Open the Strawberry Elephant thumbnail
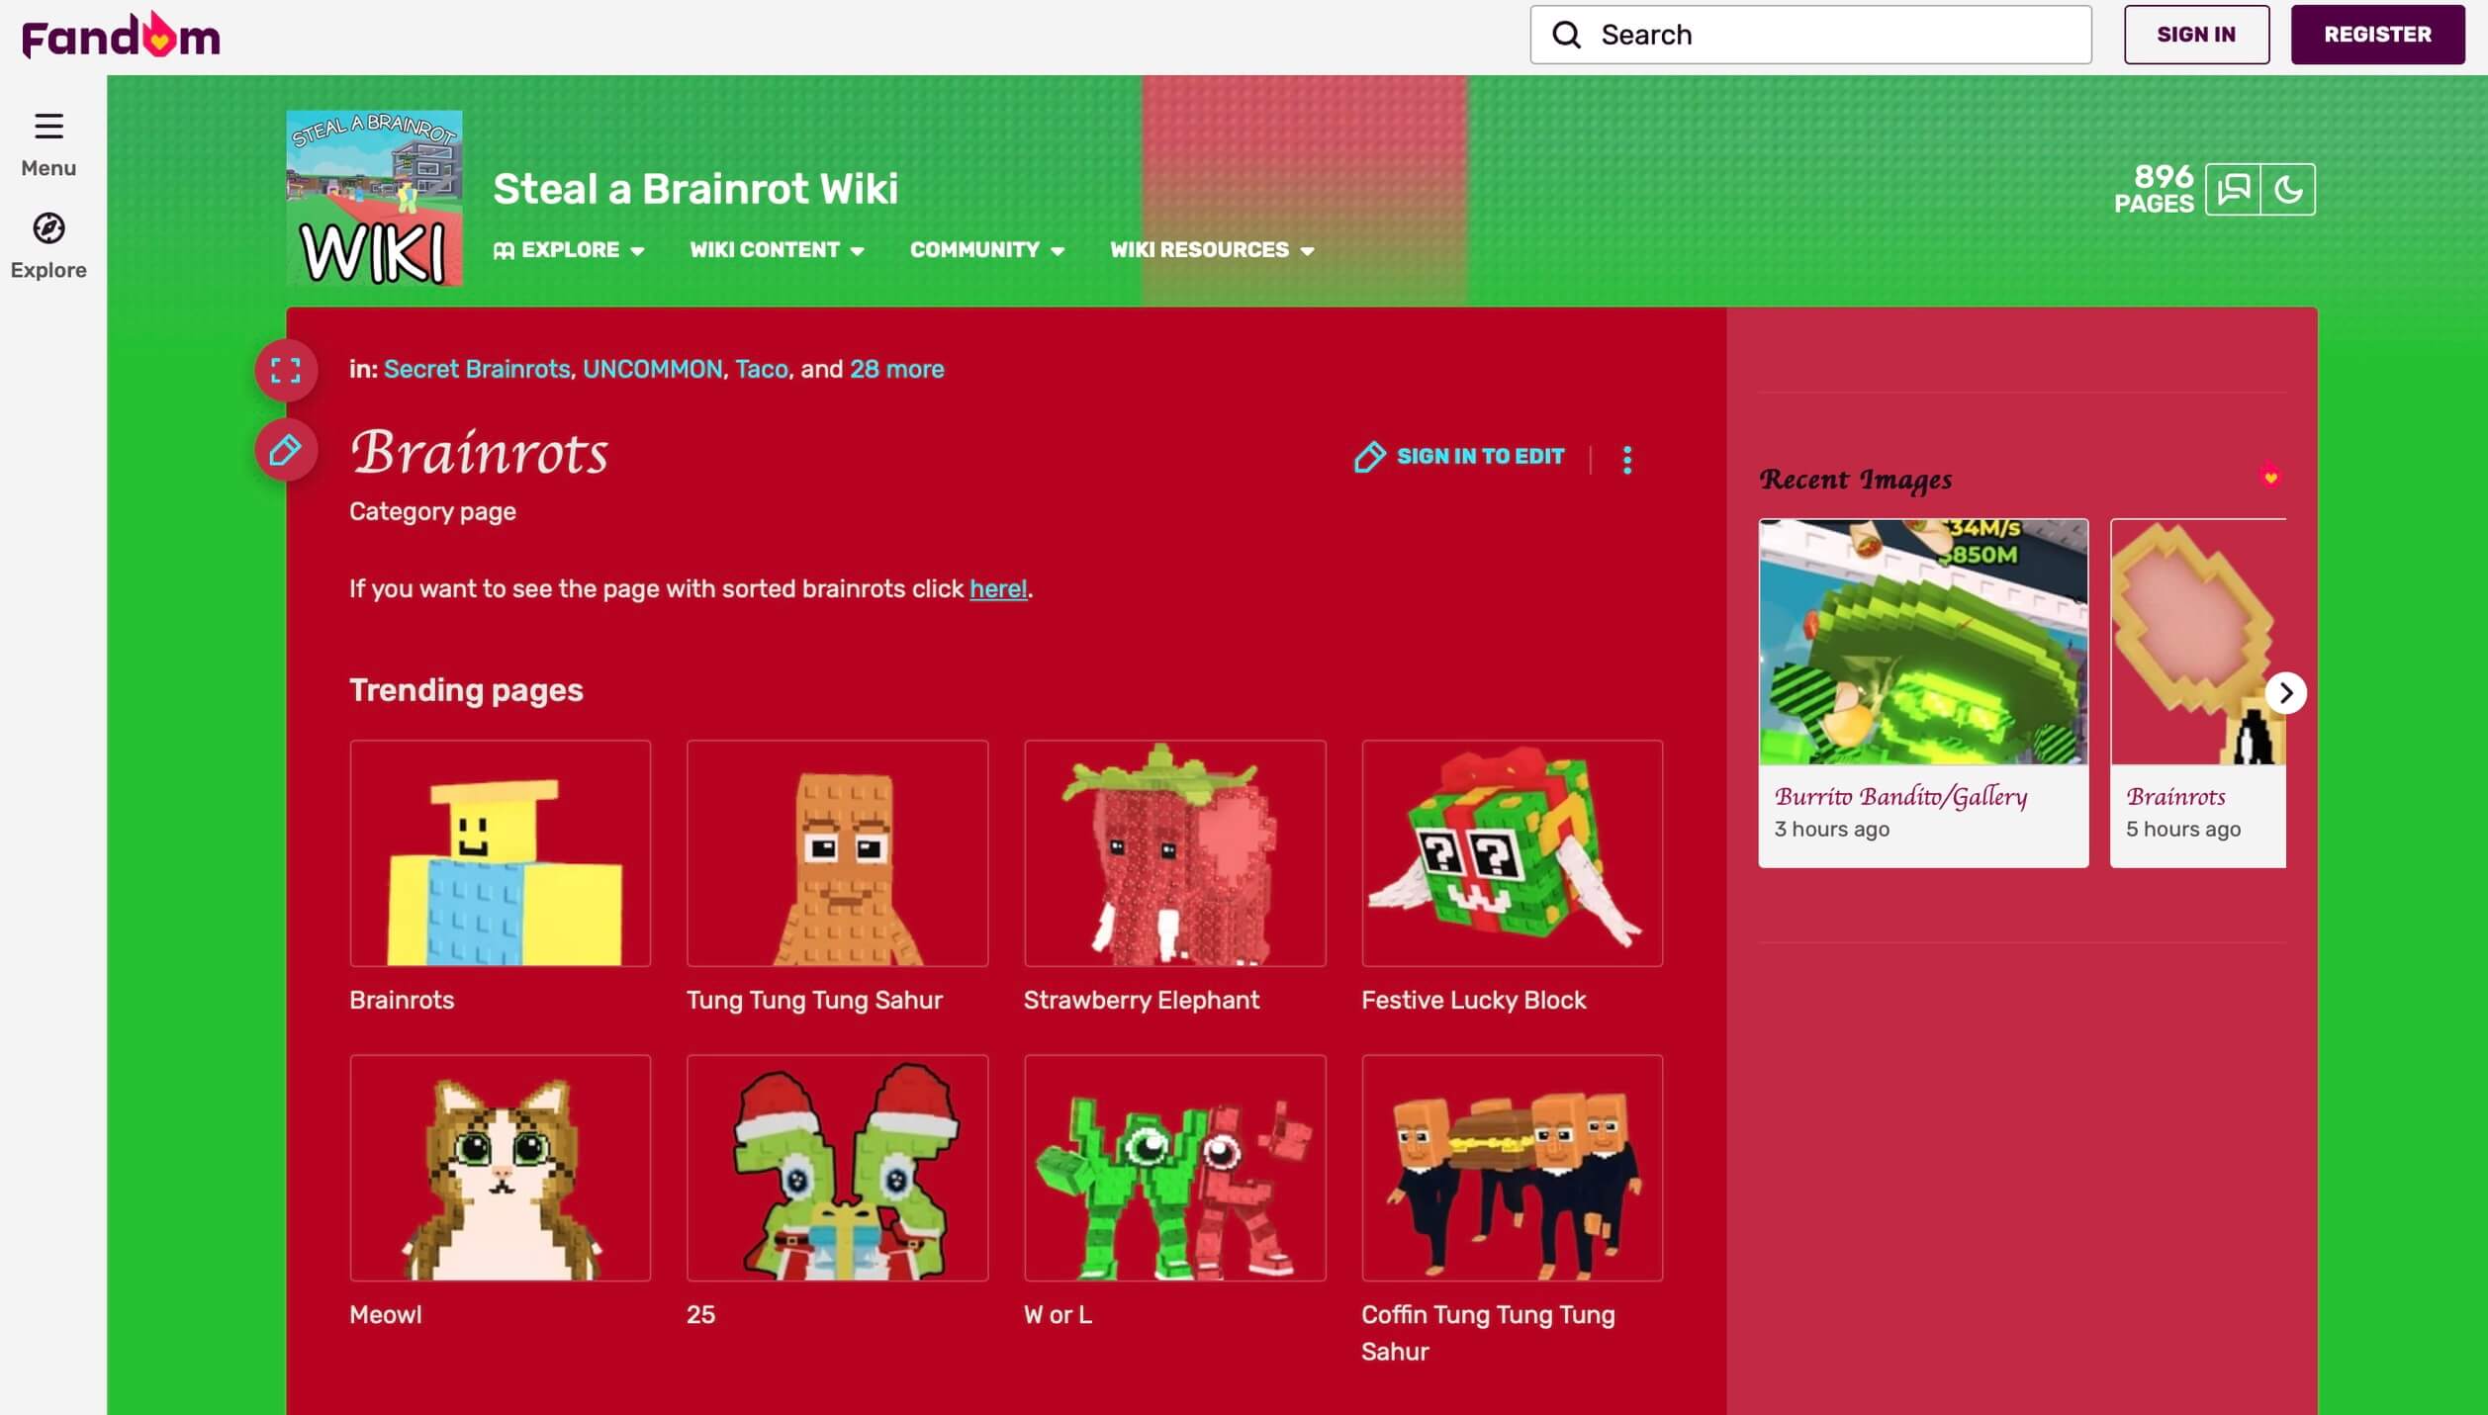The height and width of the screenshot is (1415, 2488). point(1174,853)
